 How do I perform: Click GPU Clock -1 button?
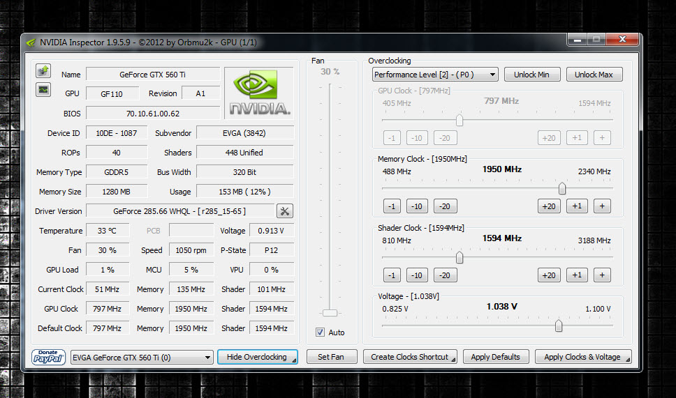click(392, 138)
